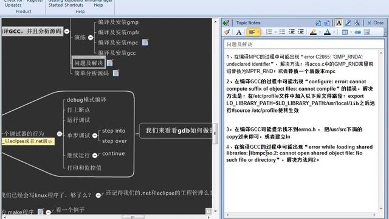
Task: Go to the next topic note
Action: click(327, 23)
